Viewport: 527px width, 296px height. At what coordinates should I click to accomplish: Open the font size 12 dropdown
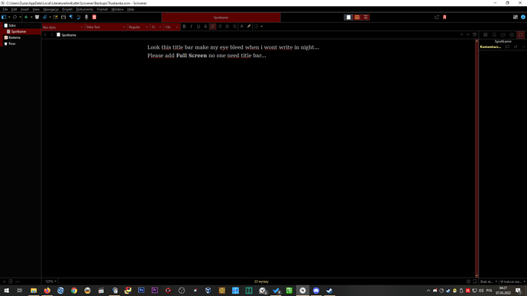pos(156,27)
